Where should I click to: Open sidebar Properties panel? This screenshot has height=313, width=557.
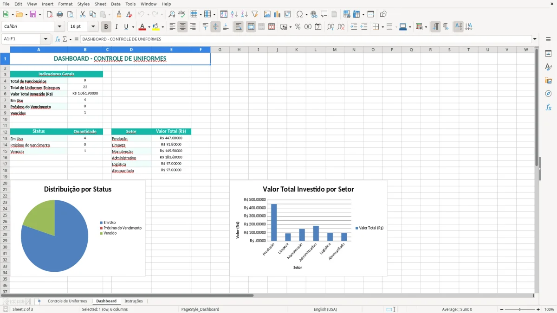coord(548,54)
